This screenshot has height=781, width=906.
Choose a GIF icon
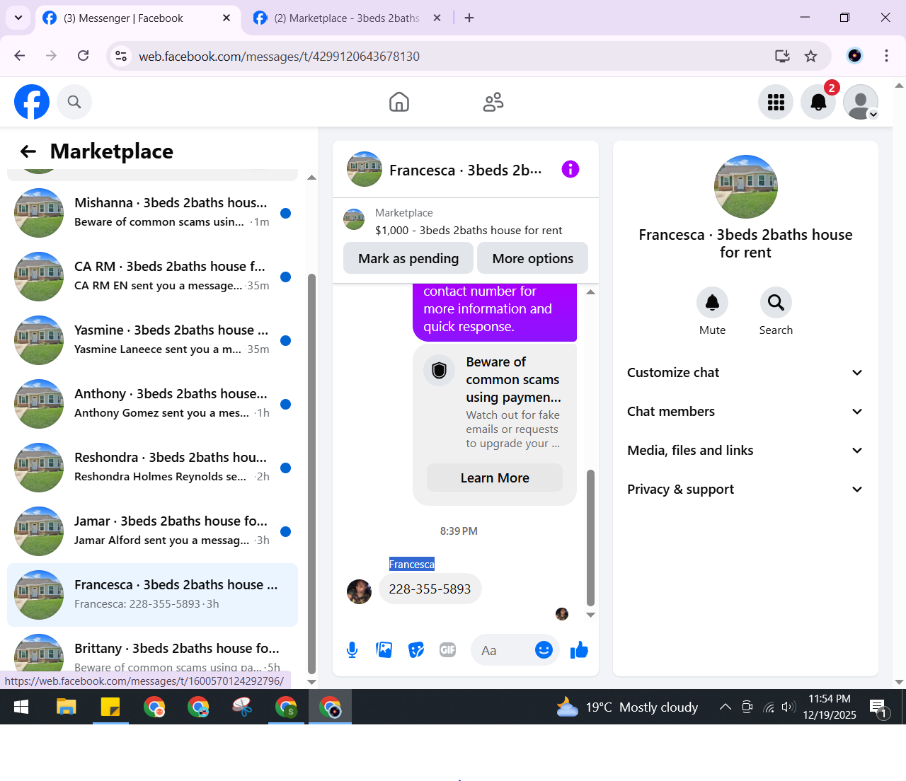[x=448, y=650]
